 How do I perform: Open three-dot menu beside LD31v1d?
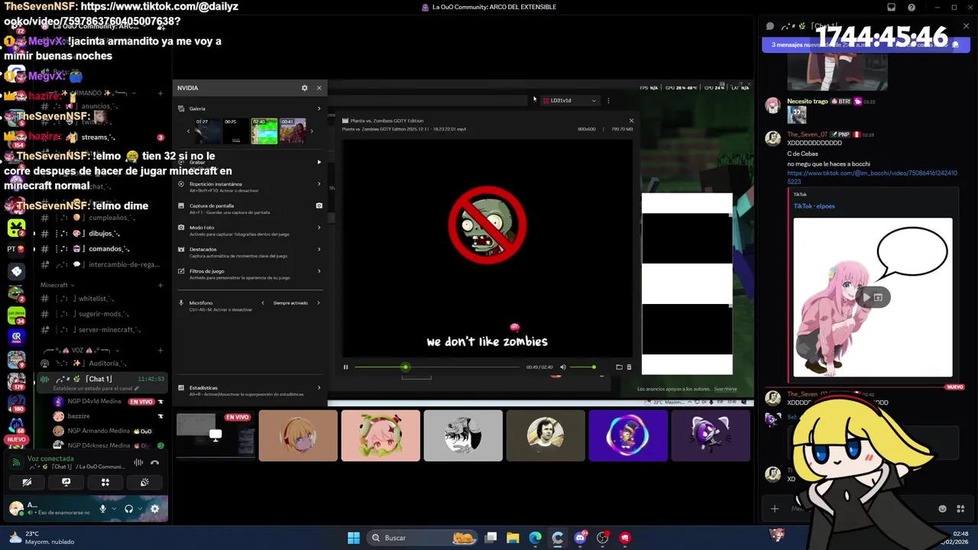click(608, 100)
